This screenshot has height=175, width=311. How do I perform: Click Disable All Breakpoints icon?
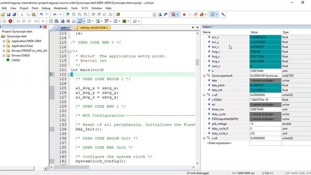(195, 15)
